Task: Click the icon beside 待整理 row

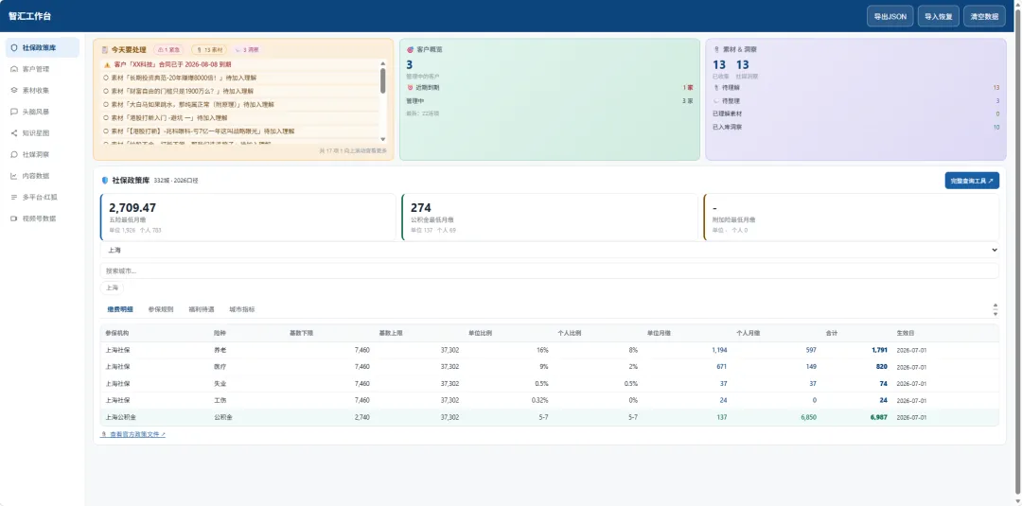Action: [716, 101]
